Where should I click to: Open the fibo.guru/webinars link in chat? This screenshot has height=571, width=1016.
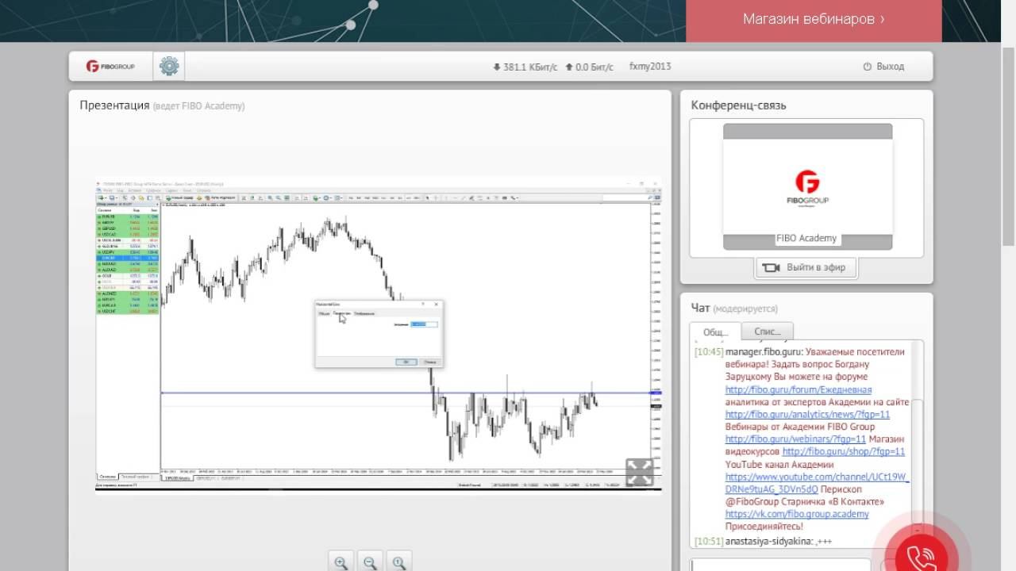(795, 439)
